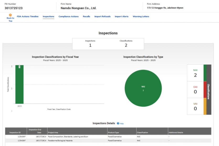Click the green 2025 bar in the chart

tap(19, 84)
